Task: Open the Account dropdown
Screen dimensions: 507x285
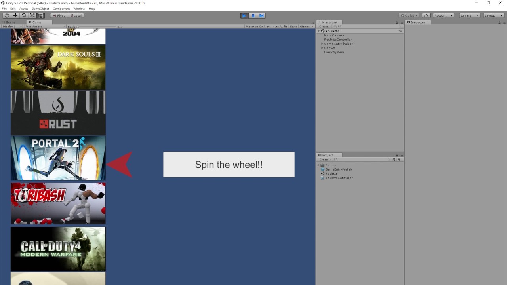Action: 443,15
